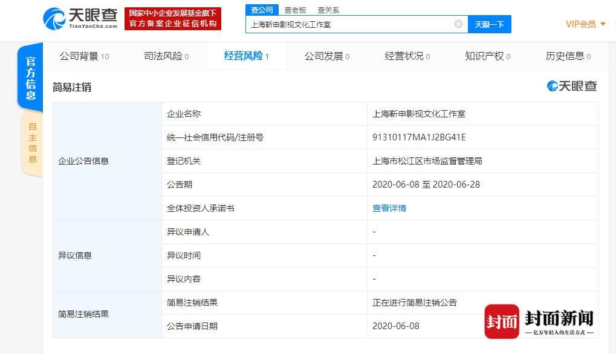
Task: Select the 查公司 search tab
Action: [x=262, y=10]
